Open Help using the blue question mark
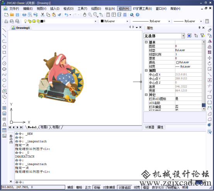Screen dimensions: 214x191 (x=138, y=15)
